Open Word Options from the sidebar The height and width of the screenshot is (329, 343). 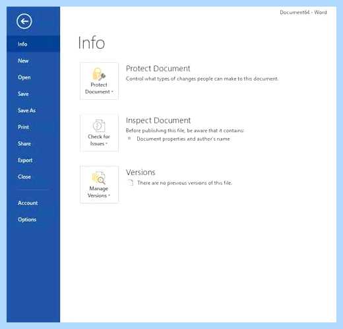coord(33,219)
